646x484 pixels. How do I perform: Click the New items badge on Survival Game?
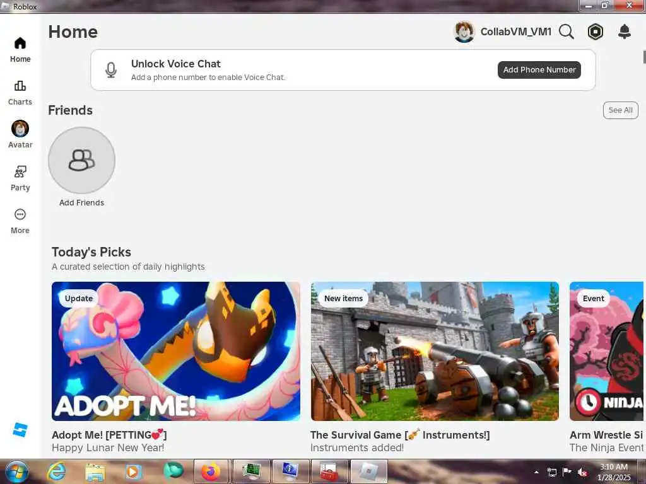[343, 298]
